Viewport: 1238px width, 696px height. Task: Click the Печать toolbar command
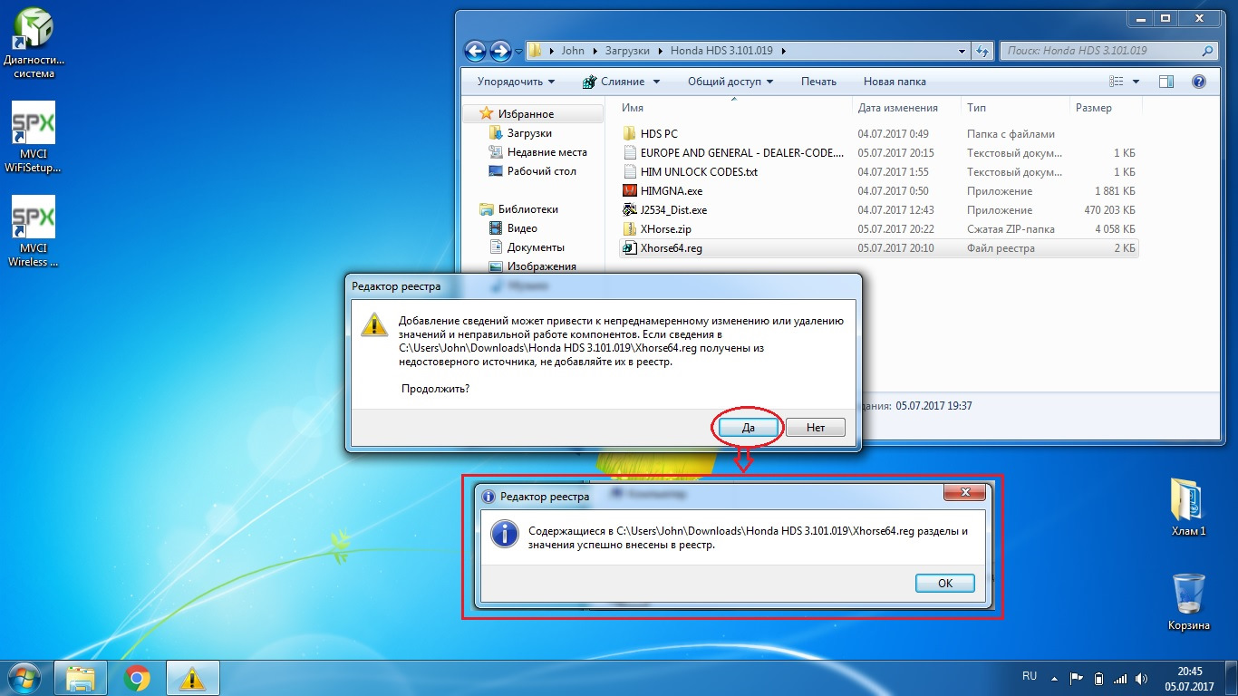[x=818, y=82]
